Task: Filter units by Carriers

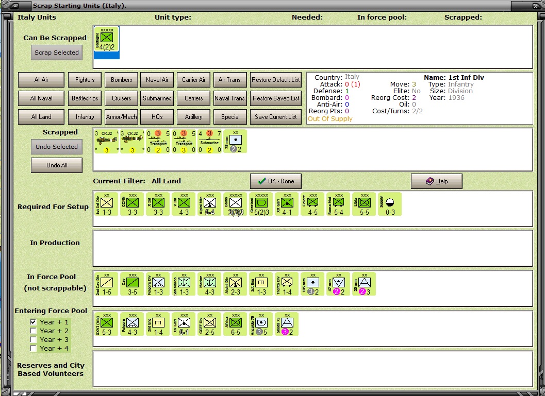Action: tap(193, 98)
